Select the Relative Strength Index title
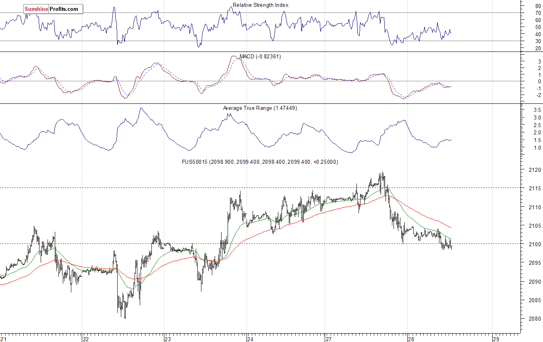 coord(261,5)
